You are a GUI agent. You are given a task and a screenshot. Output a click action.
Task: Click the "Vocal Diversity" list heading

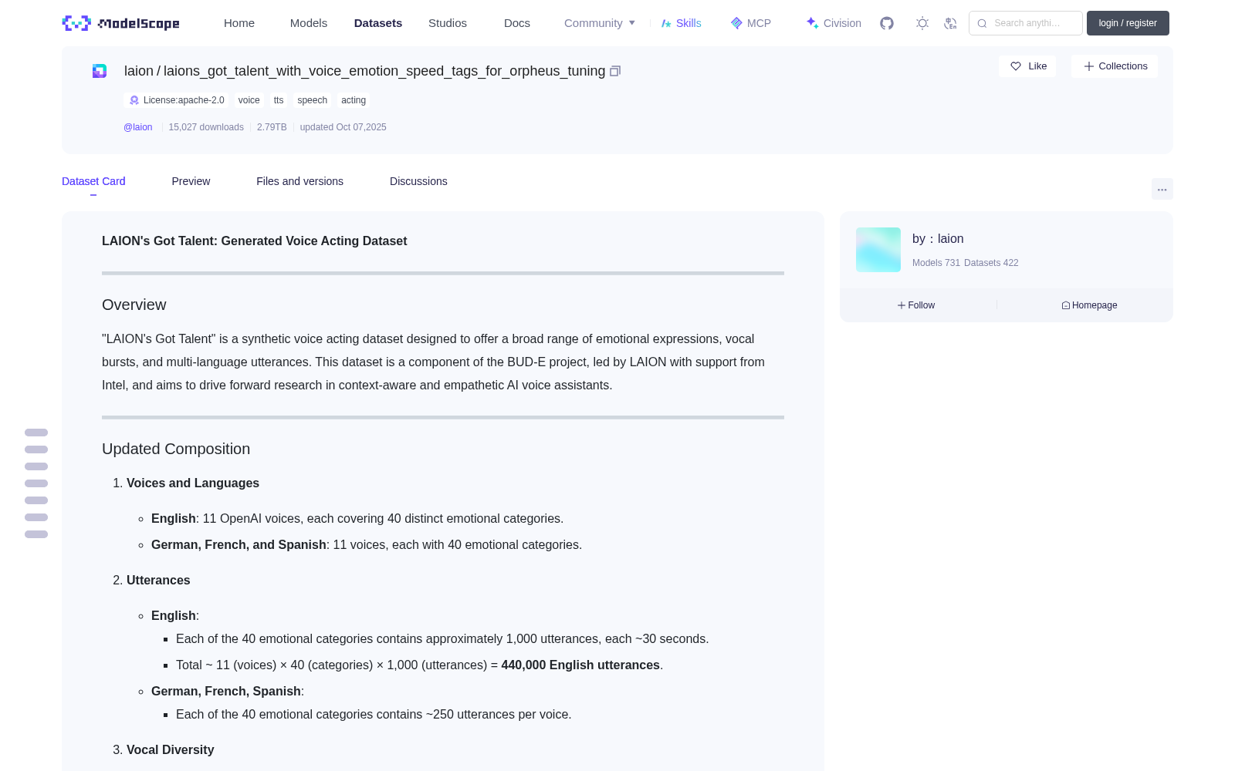171,750
